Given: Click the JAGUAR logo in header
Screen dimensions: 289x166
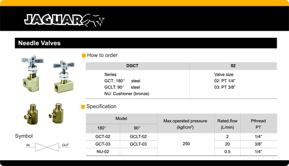Looking at the screenshot, I should tap(64, 20).
